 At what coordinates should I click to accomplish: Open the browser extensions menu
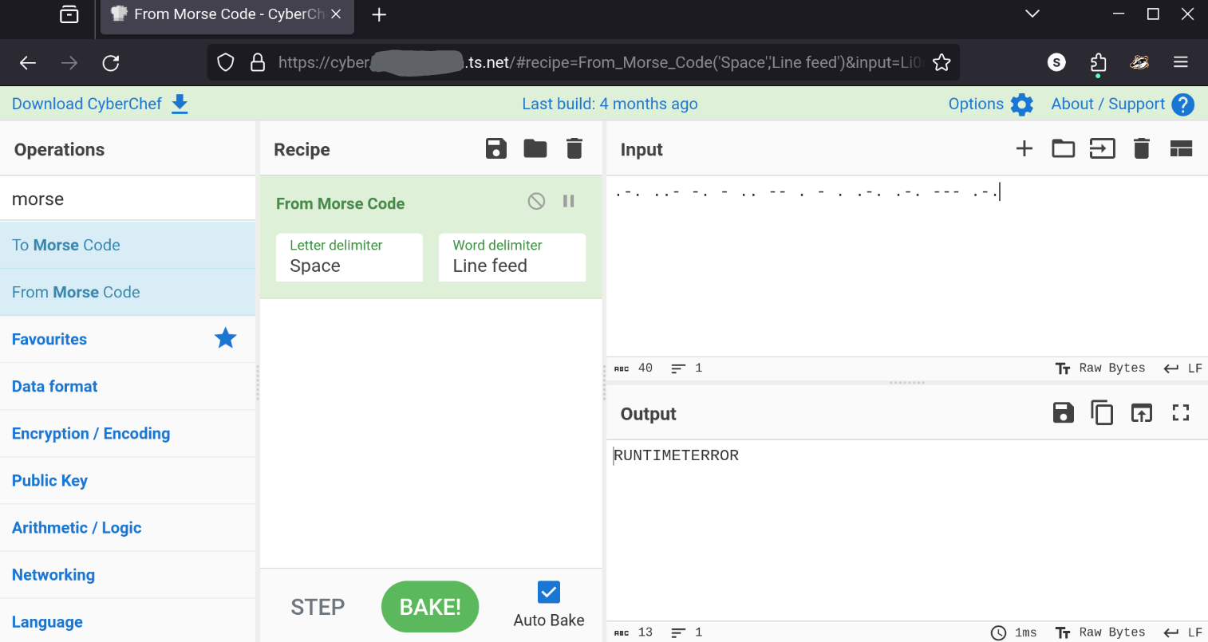point(1099,63)
